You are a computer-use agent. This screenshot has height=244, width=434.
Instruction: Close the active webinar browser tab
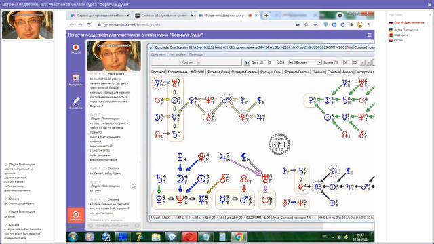pos(256,16)
